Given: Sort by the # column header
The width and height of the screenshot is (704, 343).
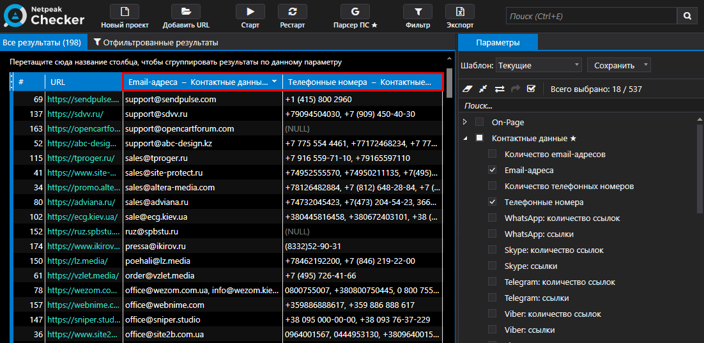Looking at the screenshot, I should tap(29, 82).
